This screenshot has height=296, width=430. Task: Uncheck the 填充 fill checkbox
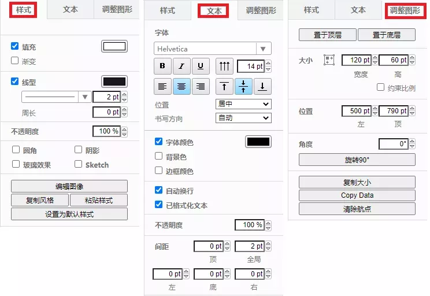coord(15,46)
